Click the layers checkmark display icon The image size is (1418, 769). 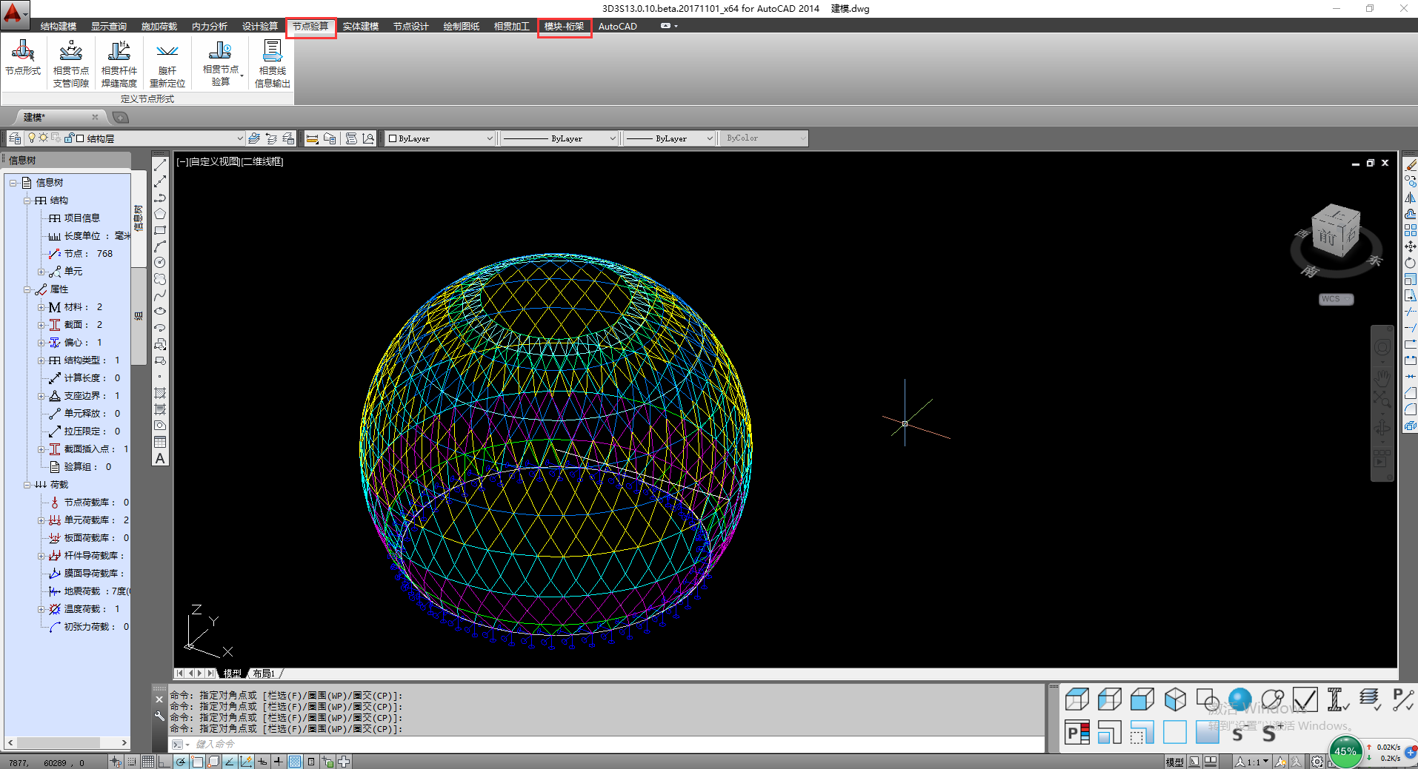[x=1370, y=699]
